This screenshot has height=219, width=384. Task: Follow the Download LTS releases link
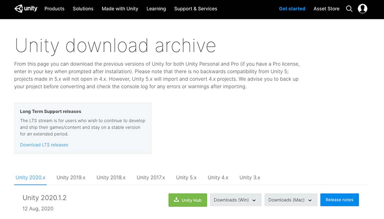44,145
